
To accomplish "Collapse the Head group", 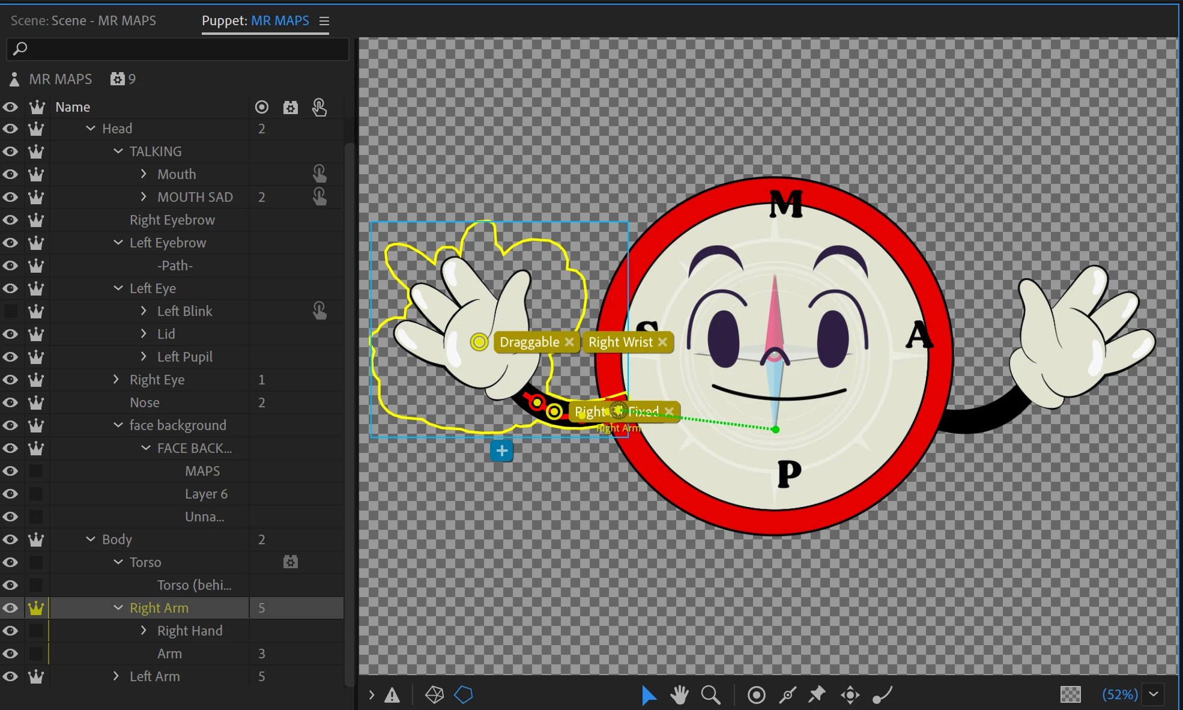I will [91, 129].
